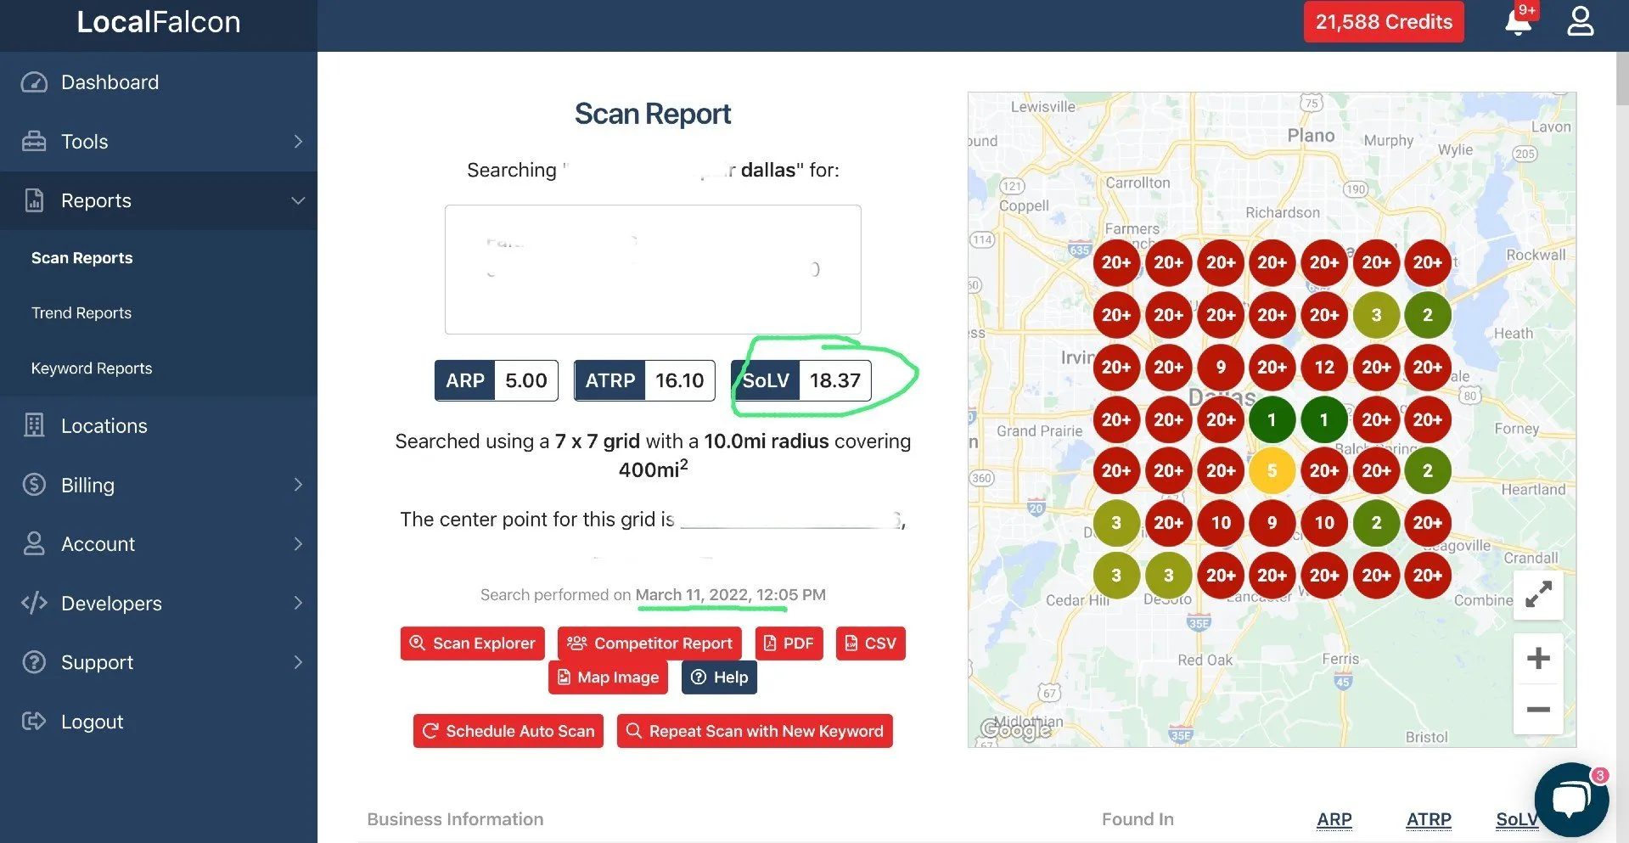Screen dimensions: 1629x843
Task: Click Repeat Scan with New Keyword
Action: click(x=755, y=731)
